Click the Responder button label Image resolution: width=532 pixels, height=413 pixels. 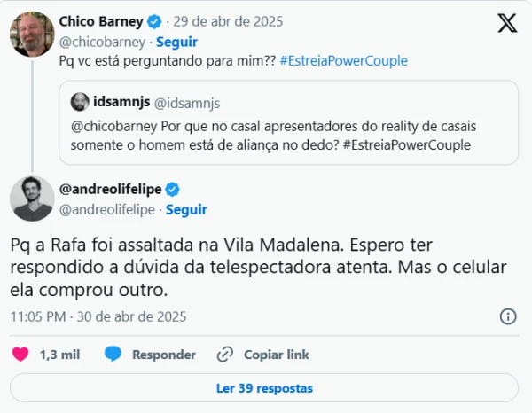coord(164,355)
